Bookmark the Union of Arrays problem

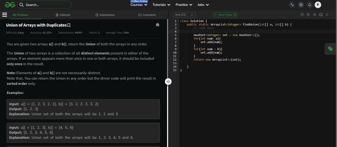click(x=69, y=25)
